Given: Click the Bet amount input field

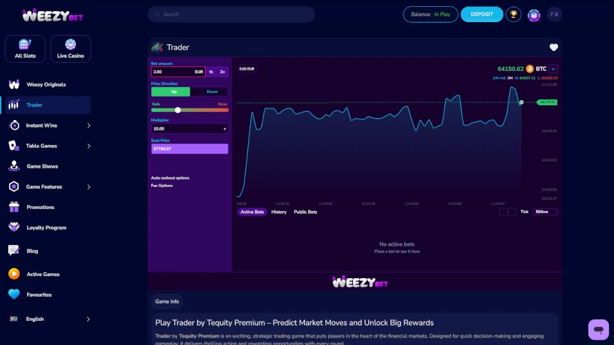Looking at the screenshot, I should (x=178, y=72).
